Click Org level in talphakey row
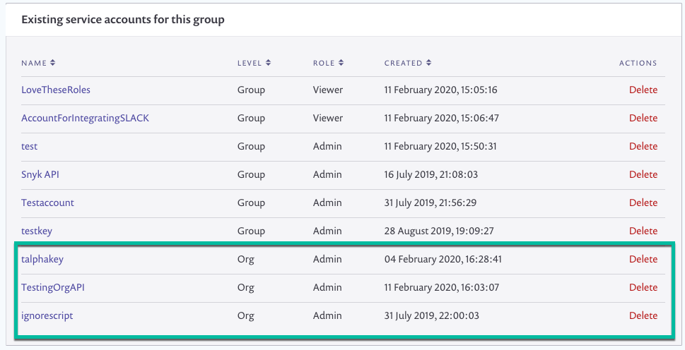Image resolution: width=685 pixels, height=350 pixels. click(x=245, y=260)
